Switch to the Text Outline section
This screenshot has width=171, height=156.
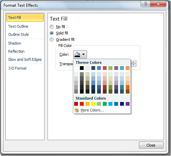pos(18,26)
